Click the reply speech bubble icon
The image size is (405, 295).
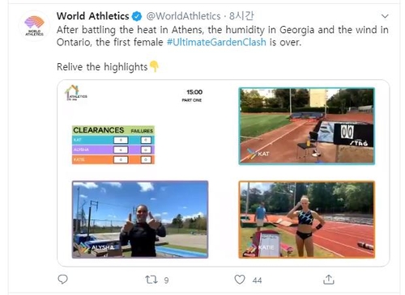pyautogui.click(x=62, y=280)
